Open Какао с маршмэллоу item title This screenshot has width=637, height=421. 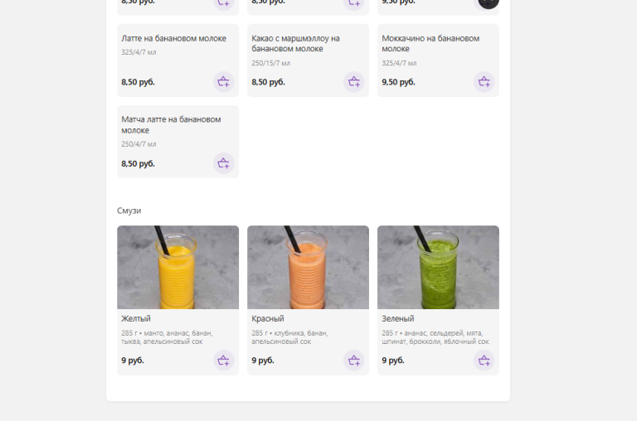pos(295,43)
